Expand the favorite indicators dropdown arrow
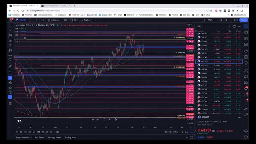The image size is (256, 144). point(62,20)
